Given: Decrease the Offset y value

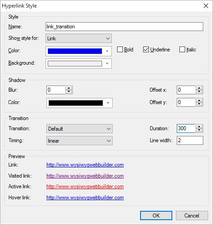Looking at the screenshot, I should coord(199,104).
